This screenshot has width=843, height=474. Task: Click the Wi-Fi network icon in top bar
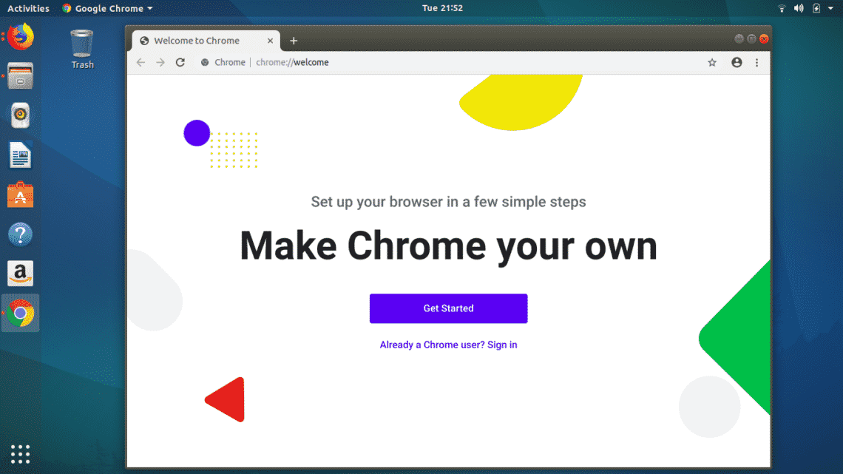pos(782,8)
